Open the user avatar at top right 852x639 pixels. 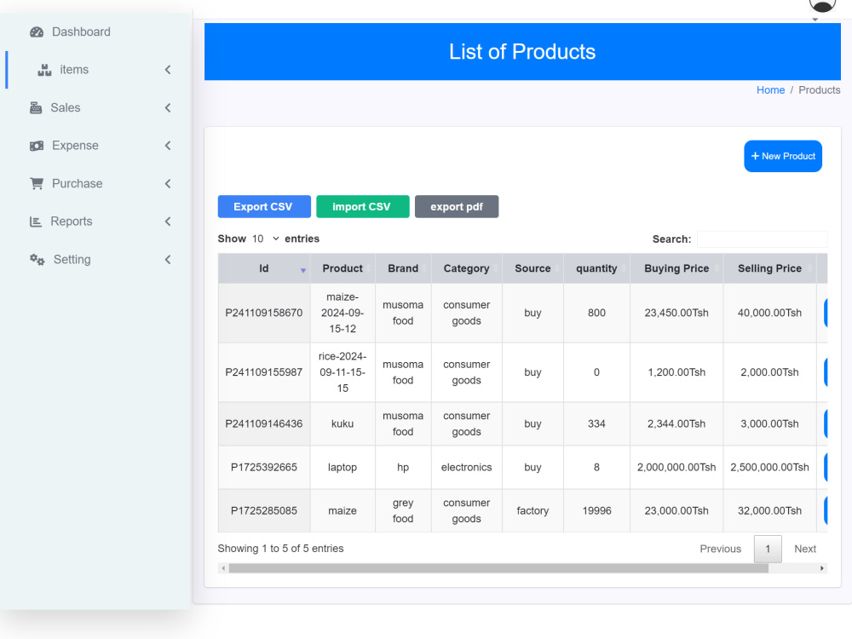(x=822, y=5)
